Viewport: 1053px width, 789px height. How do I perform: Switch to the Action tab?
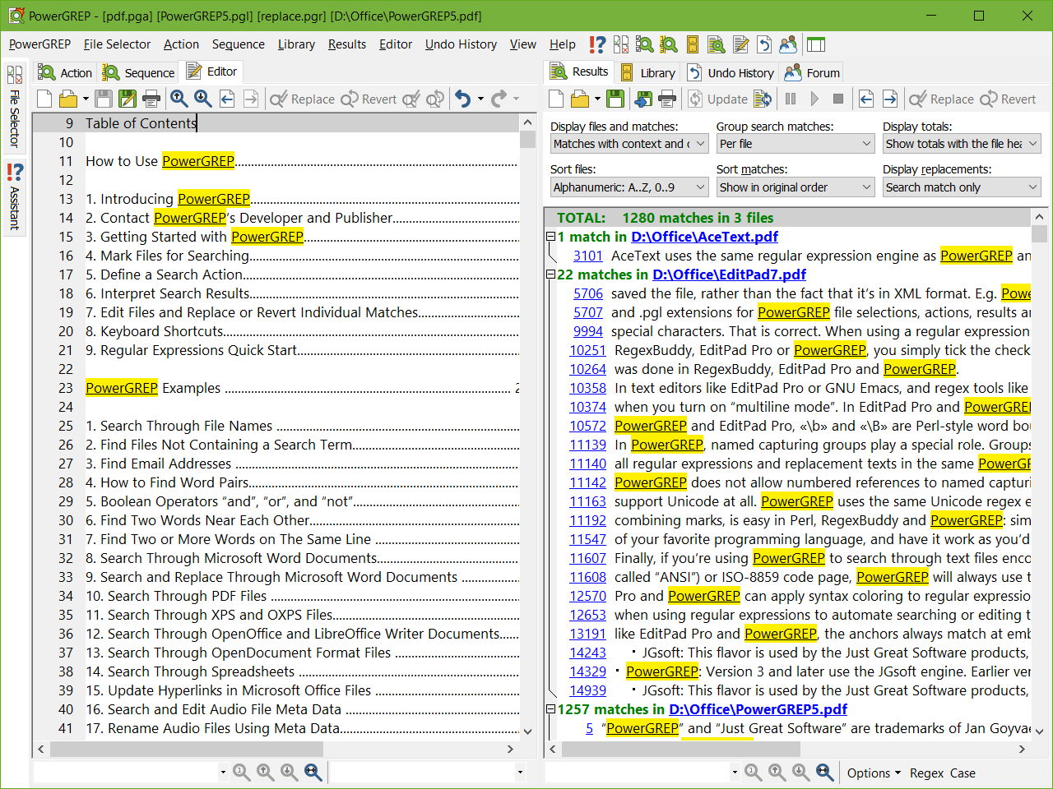click(x=65, y=72)
